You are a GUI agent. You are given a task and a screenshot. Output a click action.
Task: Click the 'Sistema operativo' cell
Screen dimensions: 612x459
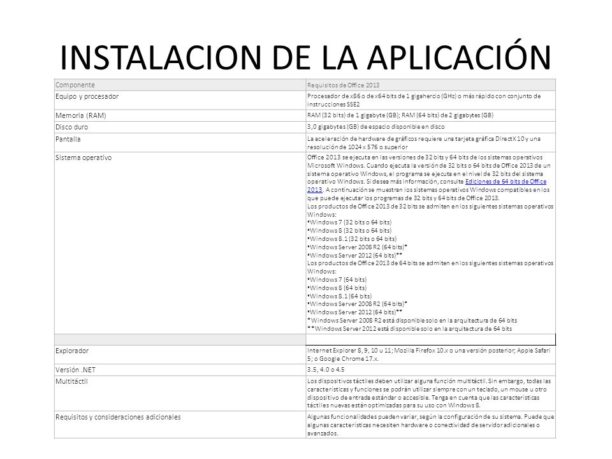coord(180,243)
